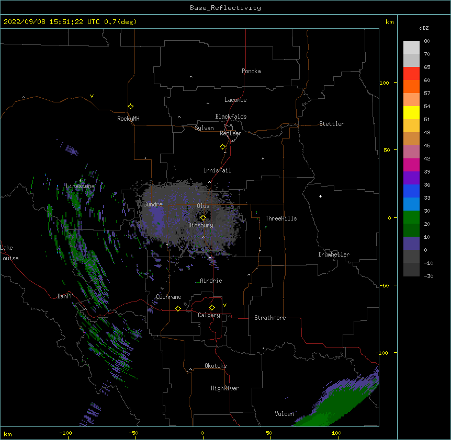Click the Base_Reflectivity title
This screenshot has height=440, width=451.
click(x=225, y=8)
